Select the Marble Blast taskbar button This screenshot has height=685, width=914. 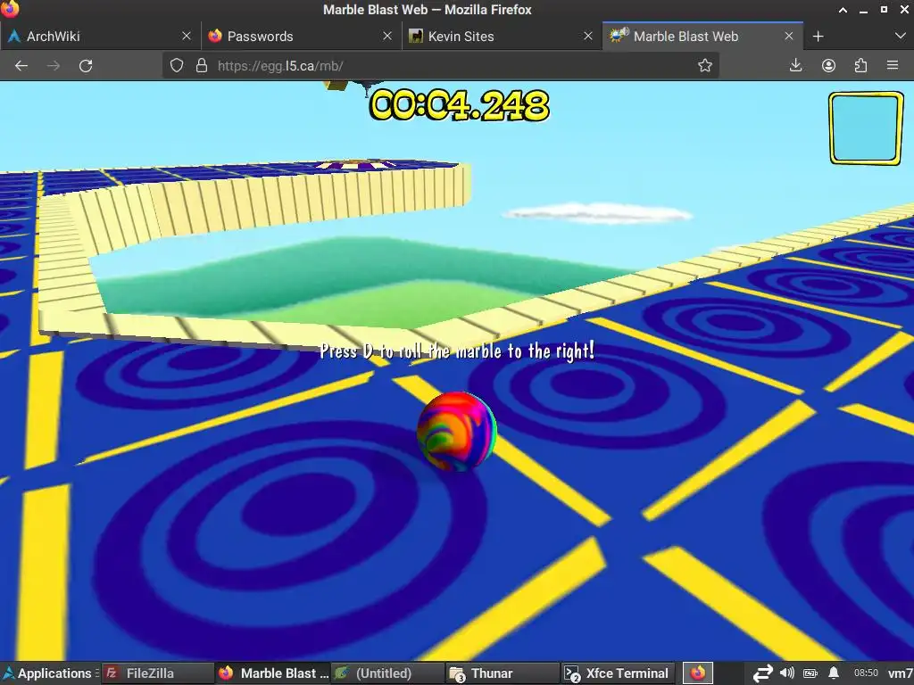[273, 673]
